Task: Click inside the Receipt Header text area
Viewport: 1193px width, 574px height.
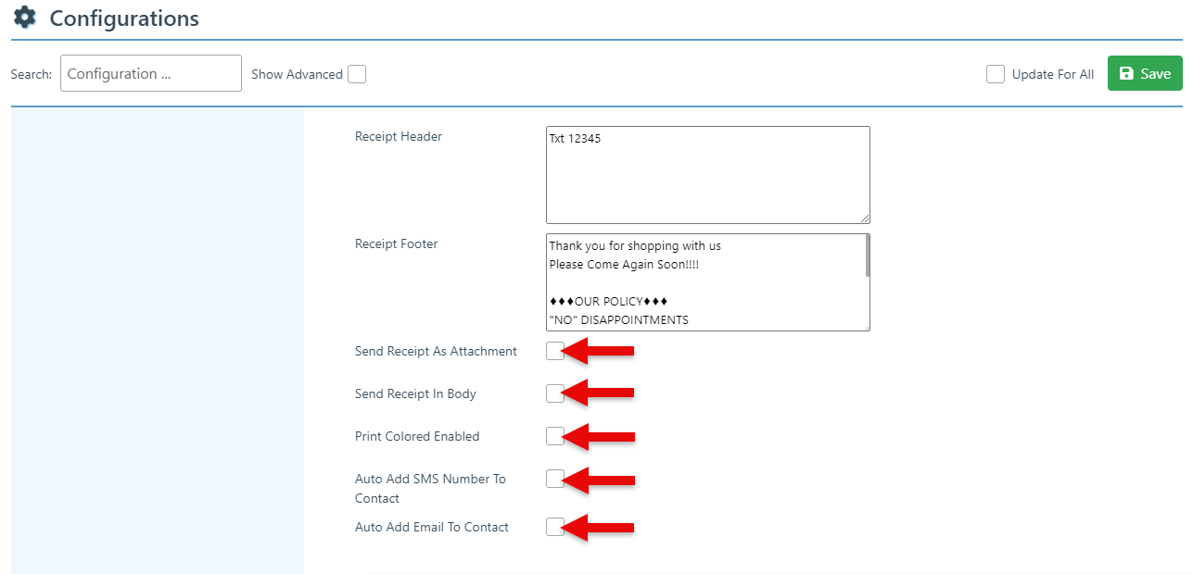Action: click(x=707, y=176)
